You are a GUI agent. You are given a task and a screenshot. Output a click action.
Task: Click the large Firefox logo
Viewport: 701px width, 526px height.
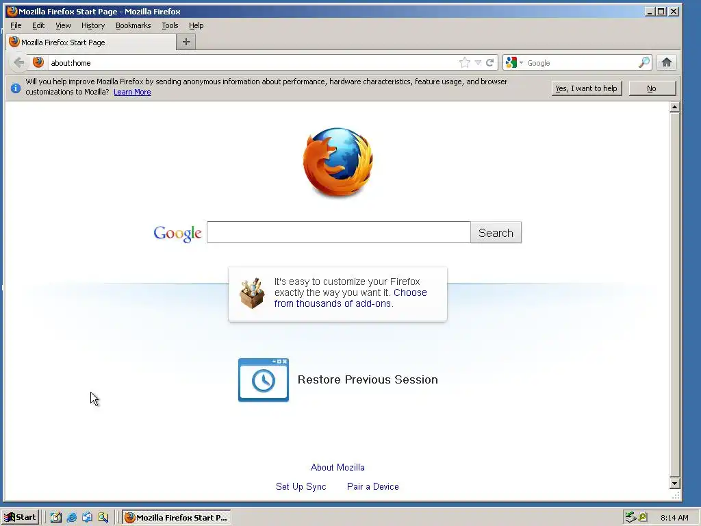[338, 162]
